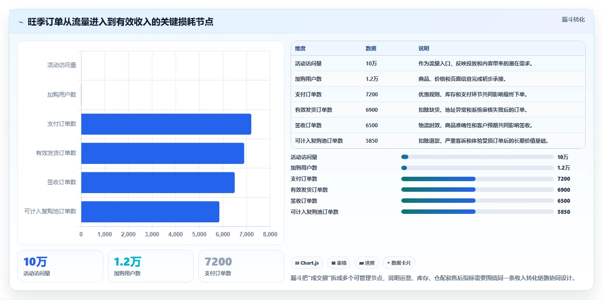This screenshot has width=603, height=300.
Task: Click description 优惠规则、库存和支付环节共同影响最终下单。
Action: pyautogui.click(x=473, y=95)
